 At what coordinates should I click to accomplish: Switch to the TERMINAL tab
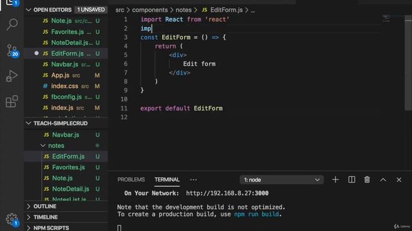coord(167,180)
